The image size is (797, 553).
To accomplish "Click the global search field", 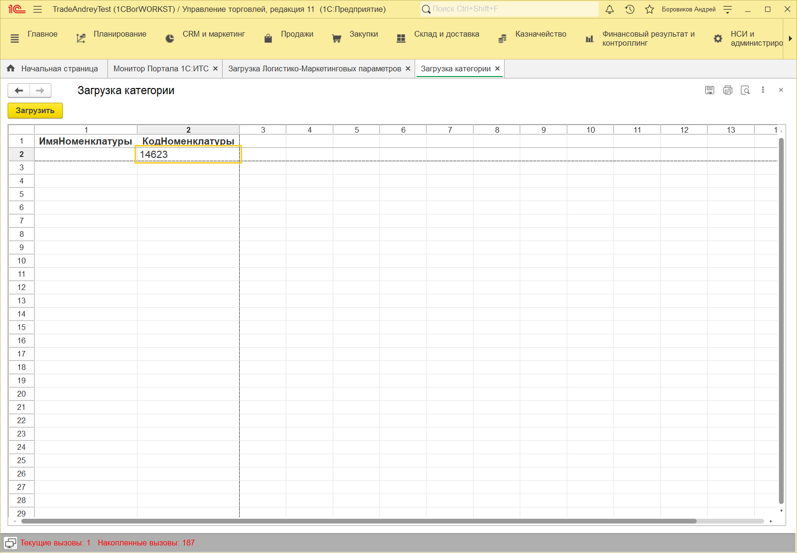I will [509, 9].
